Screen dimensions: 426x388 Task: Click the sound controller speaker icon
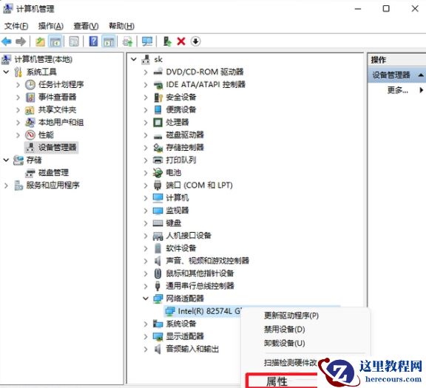(158, 261)
